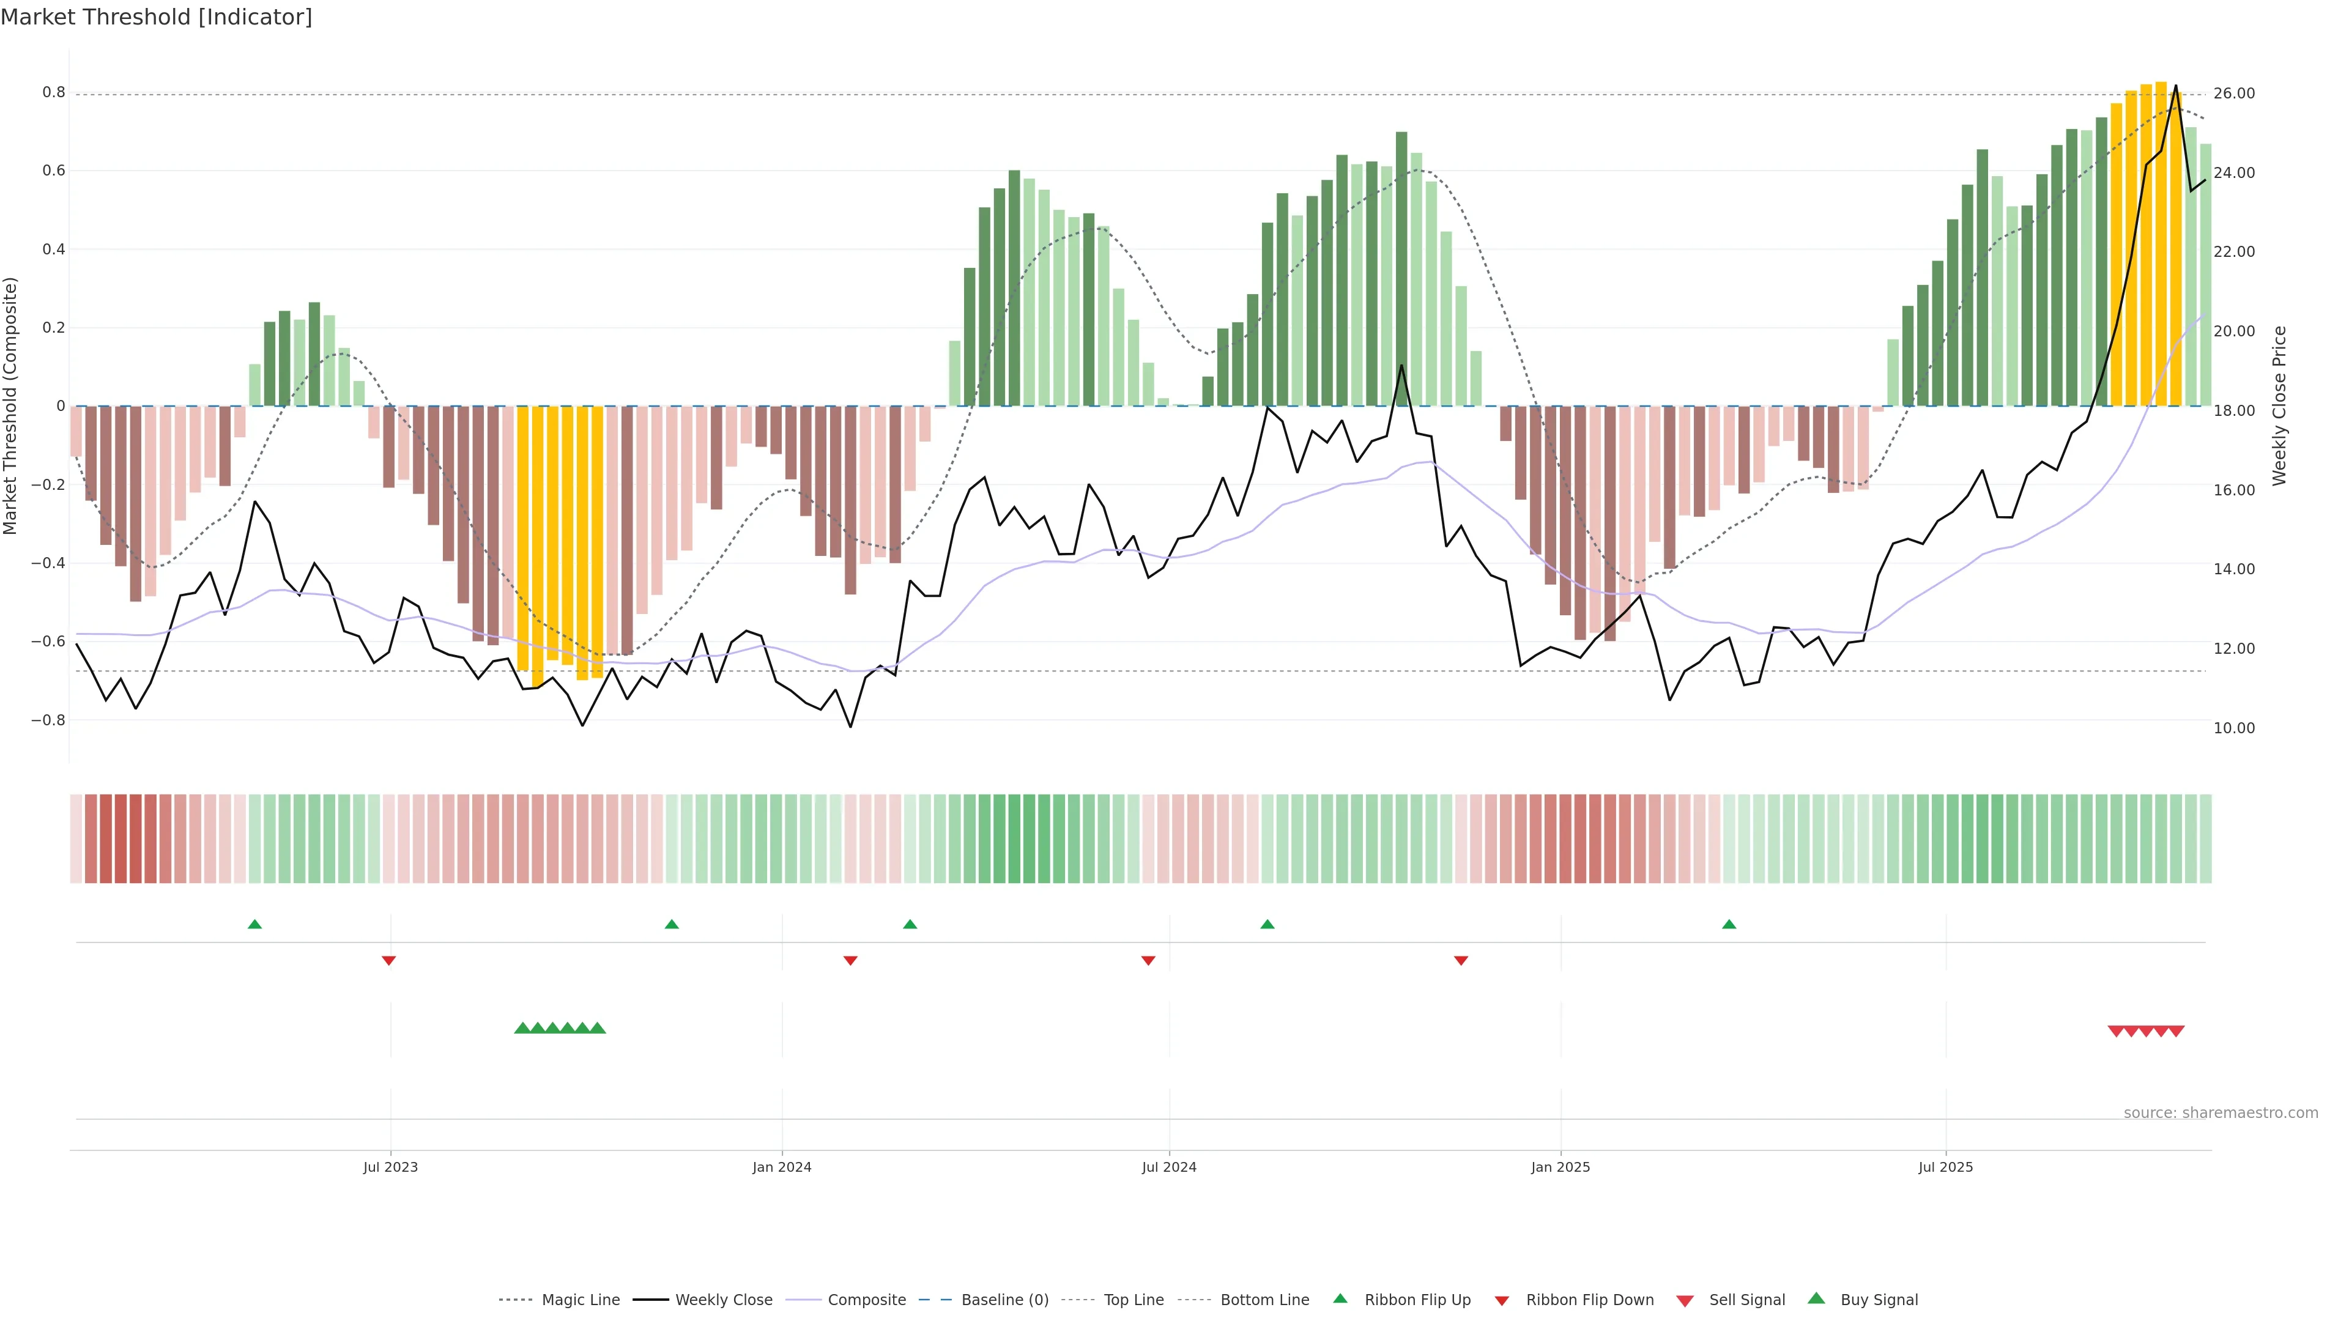The height and width of the screenshot is (1321, 2349).
Task: Click the Market Threshold [Indicator] chart title
Action: pos(156,17)
